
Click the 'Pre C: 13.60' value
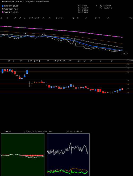[83, 12]
